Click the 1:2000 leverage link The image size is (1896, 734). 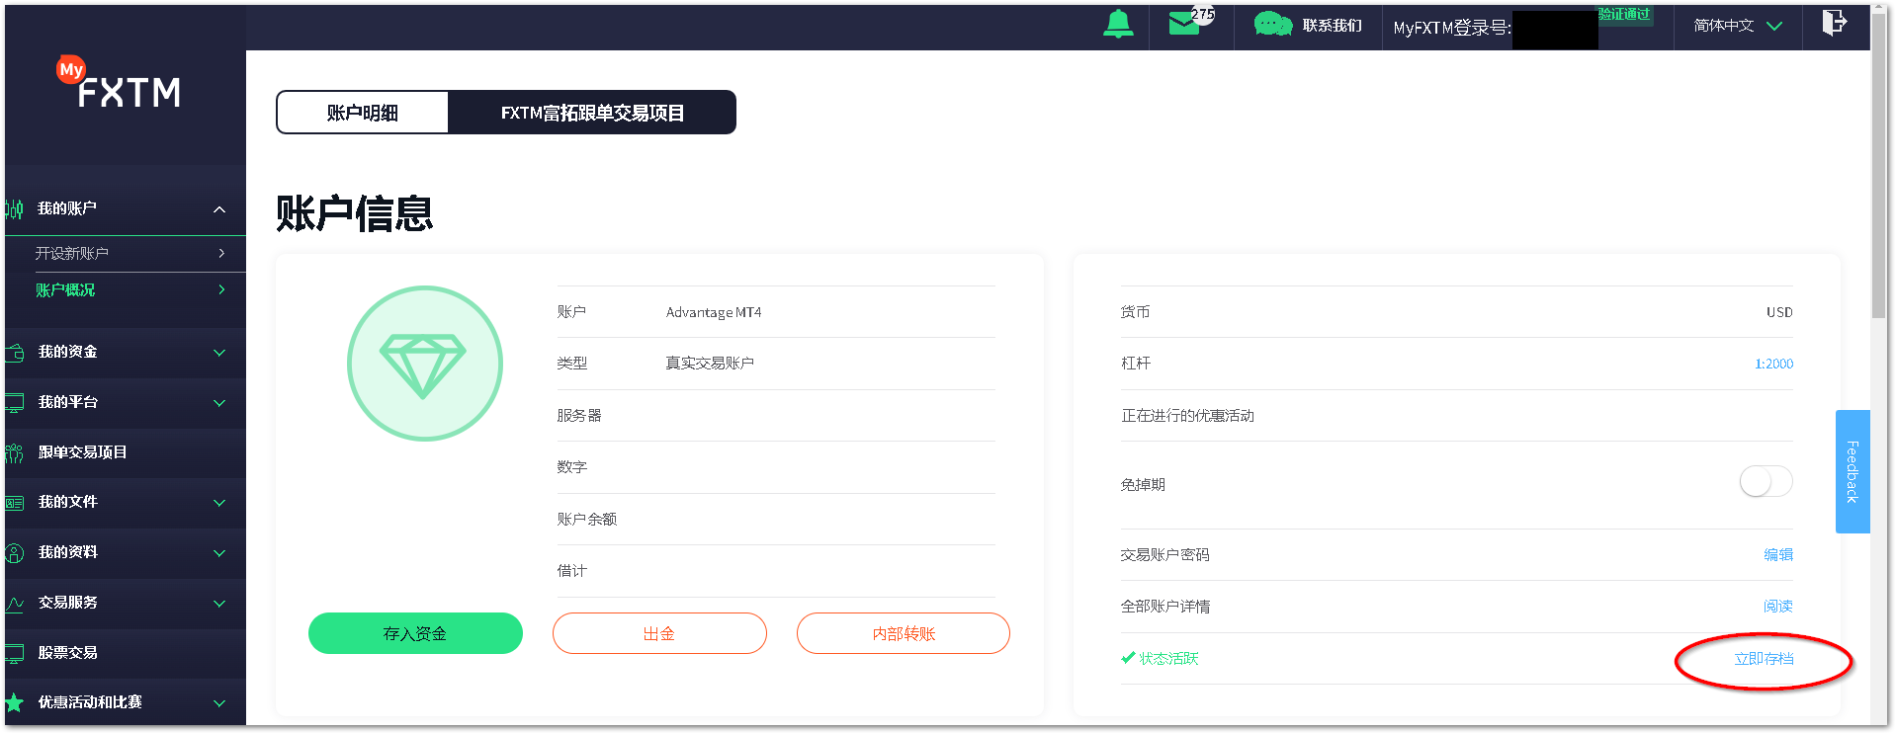[x=1773, y=364]
